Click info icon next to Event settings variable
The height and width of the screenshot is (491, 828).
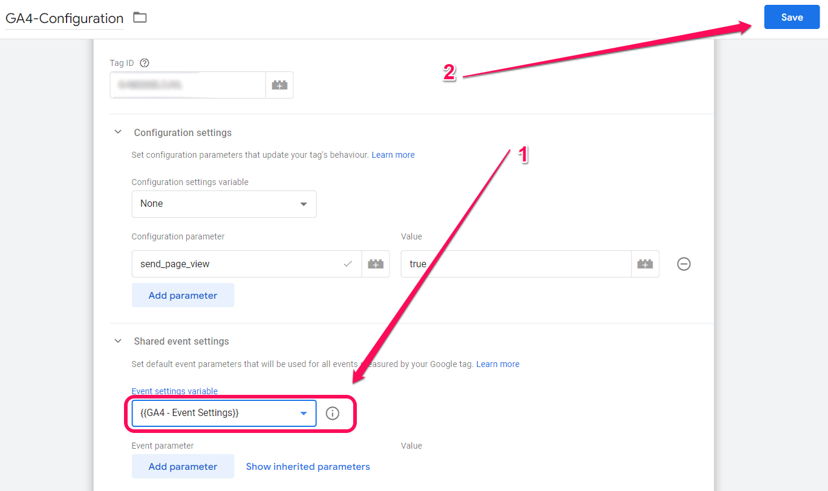333,414
